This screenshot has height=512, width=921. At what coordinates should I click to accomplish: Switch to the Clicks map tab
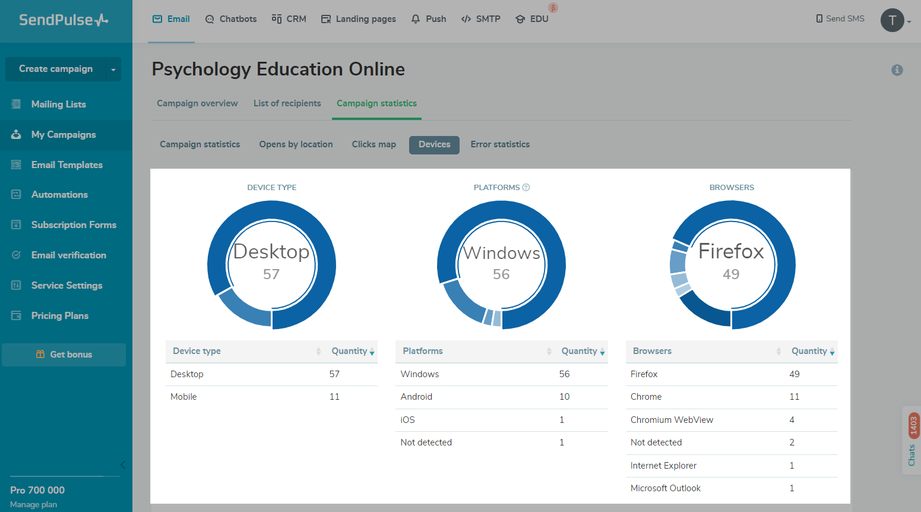pyautogui.click(x=374, y=144)
